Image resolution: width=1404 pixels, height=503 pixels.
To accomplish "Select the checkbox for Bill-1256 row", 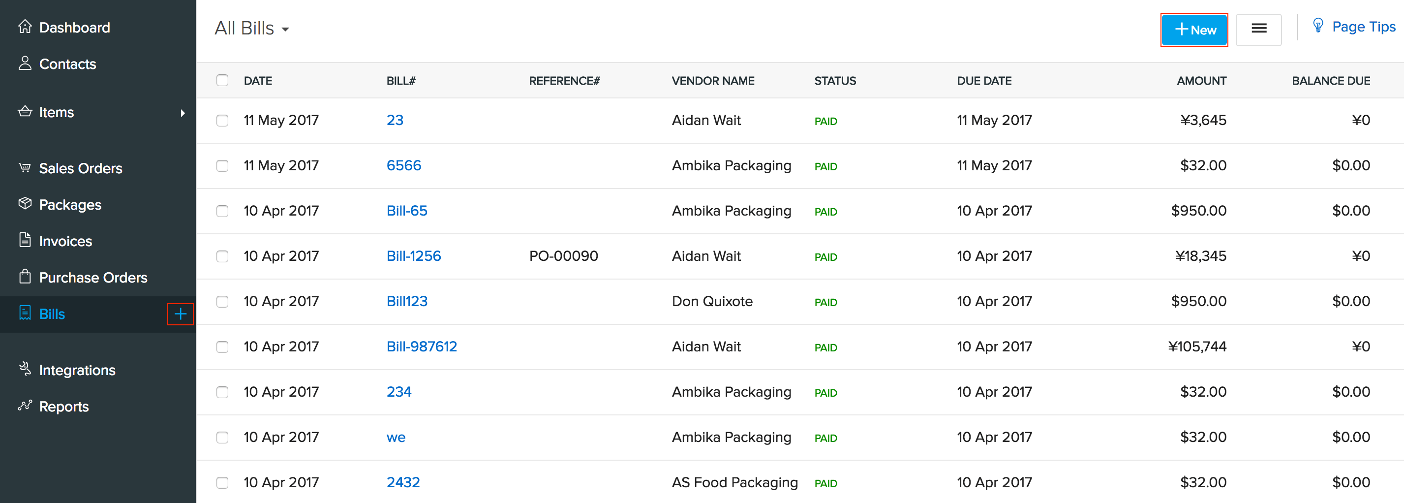I will [222, 256].
